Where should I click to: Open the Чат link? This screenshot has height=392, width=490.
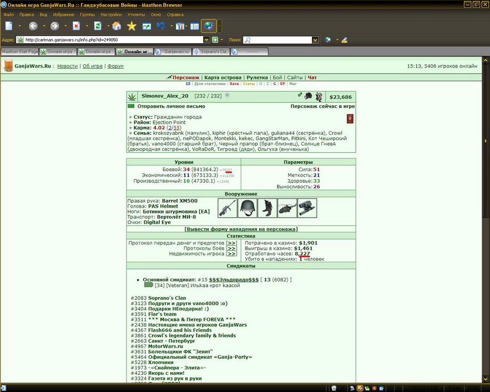[312, 77]
